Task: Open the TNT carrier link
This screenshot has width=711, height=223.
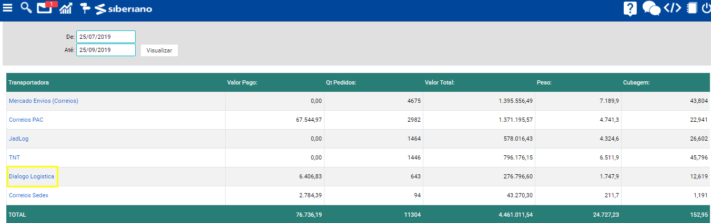Action: 14,157
